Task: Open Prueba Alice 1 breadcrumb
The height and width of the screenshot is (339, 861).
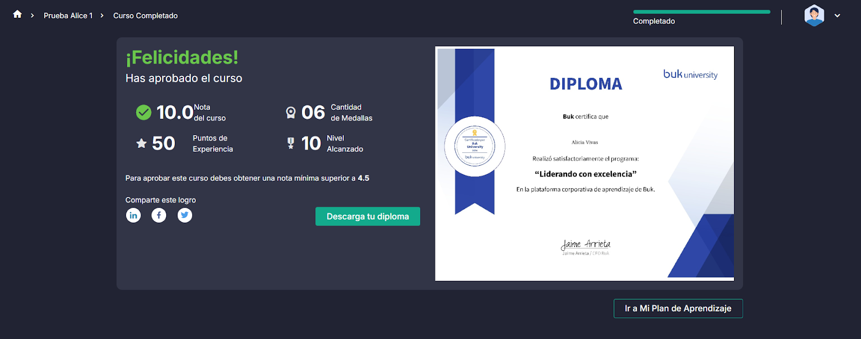Action: (68, 16)
